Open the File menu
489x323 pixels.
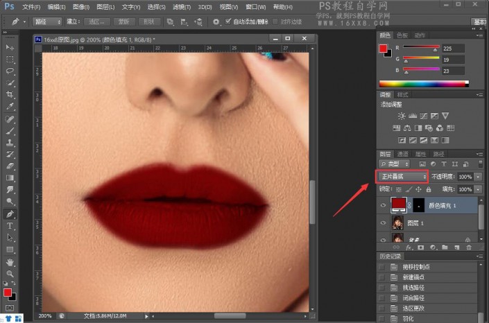coord(31,7)
